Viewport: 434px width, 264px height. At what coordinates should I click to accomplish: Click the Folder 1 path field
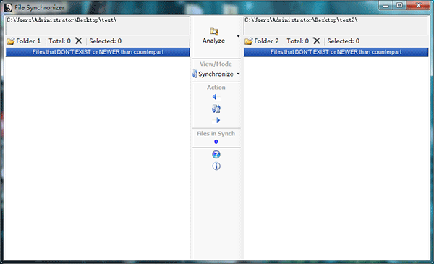98,25
